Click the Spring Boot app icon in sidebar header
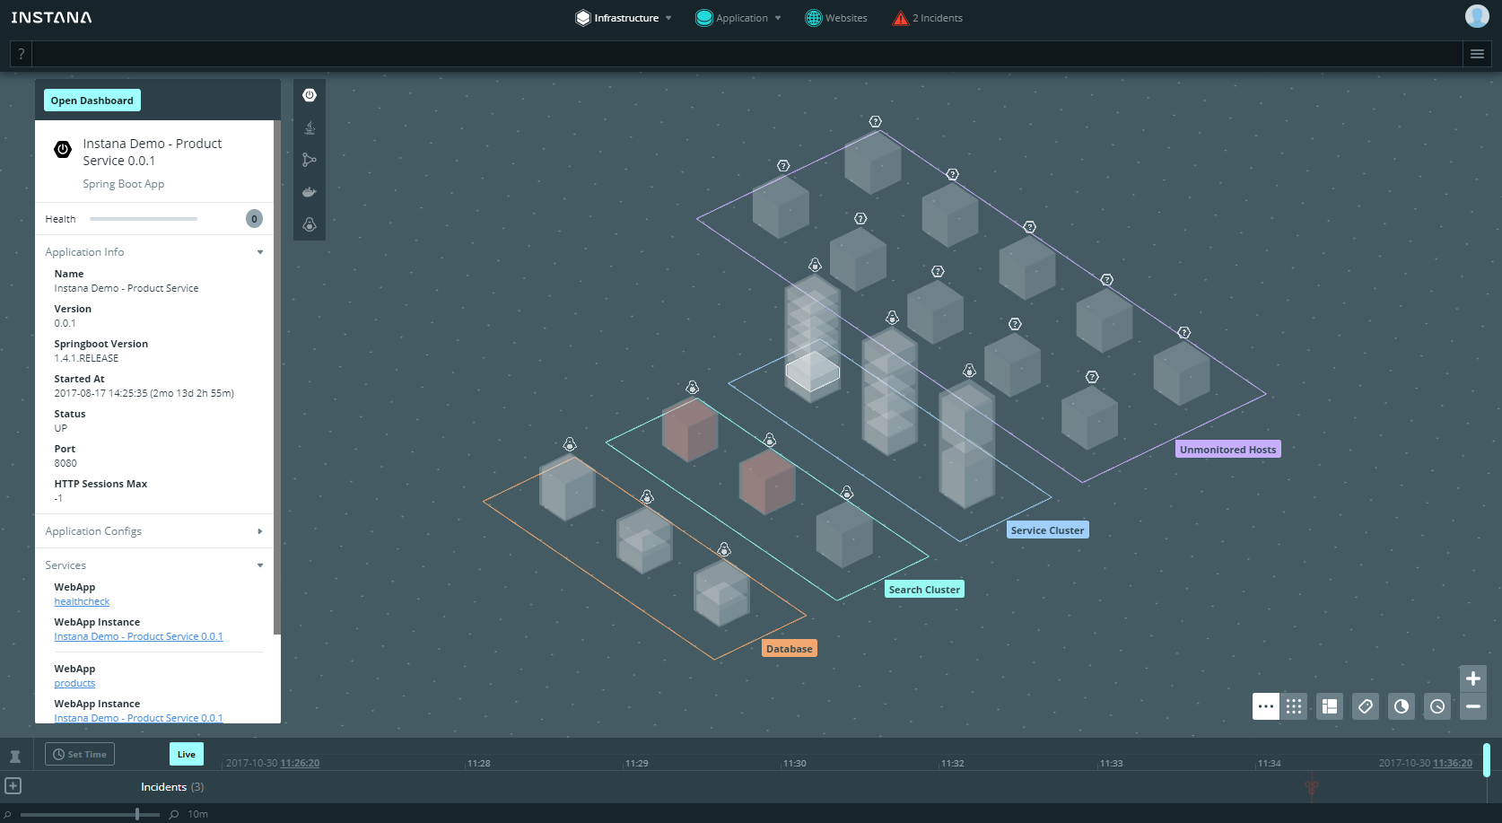 tap(63, 149)
